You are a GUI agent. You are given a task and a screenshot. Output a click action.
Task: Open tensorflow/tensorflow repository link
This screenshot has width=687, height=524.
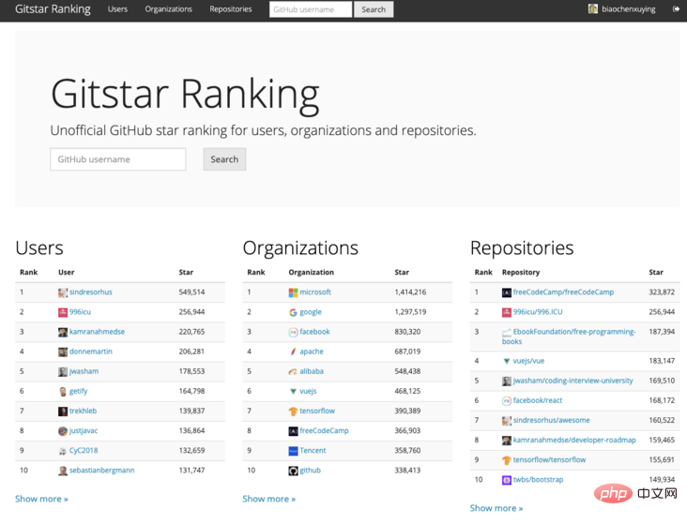click(x=549, y=459)
